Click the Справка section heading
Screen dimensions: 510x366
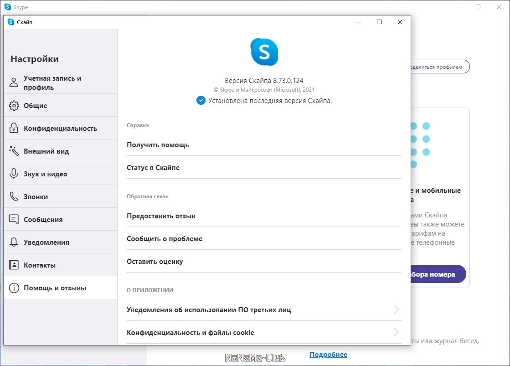point(138,125)
